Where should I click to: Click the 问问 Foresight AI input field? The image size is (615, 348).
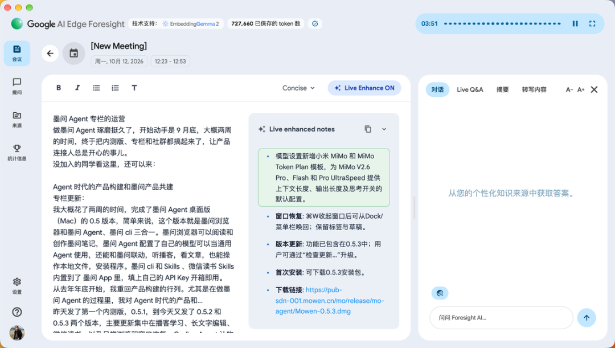pyautogui.click(x=501, y=318)
